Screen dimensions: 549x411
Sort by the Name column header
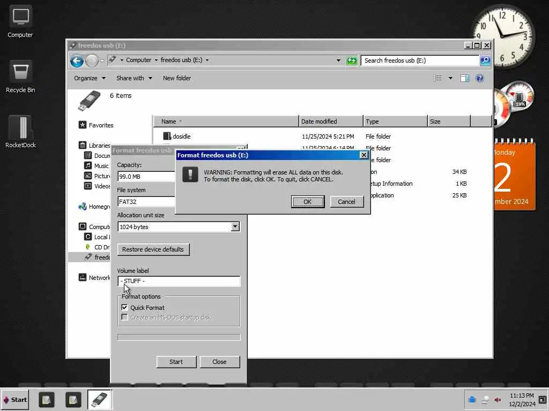226,121
